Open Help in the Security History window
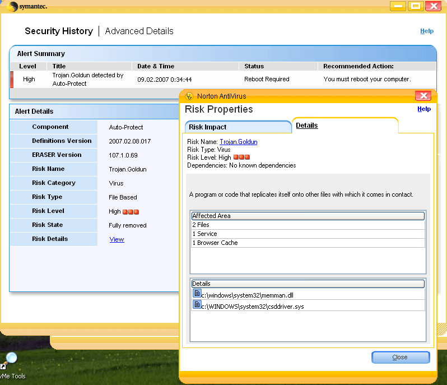Image resolution: width=447 pixels, height=385 pixels. pos(427,31)
